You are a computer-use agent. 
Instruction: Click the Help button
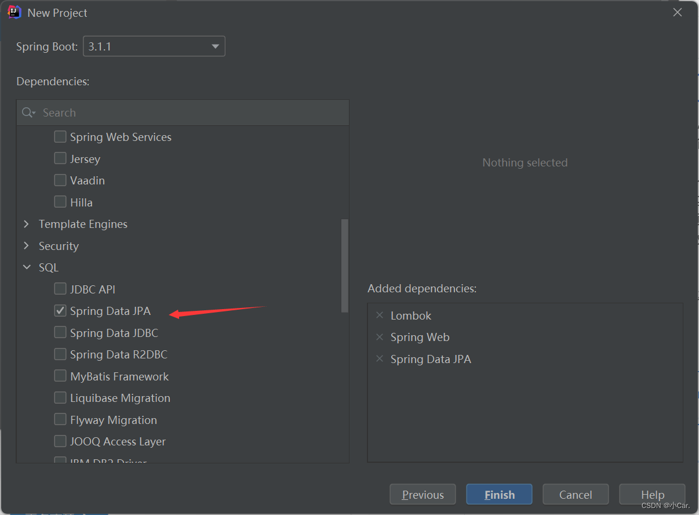point(652,495)
